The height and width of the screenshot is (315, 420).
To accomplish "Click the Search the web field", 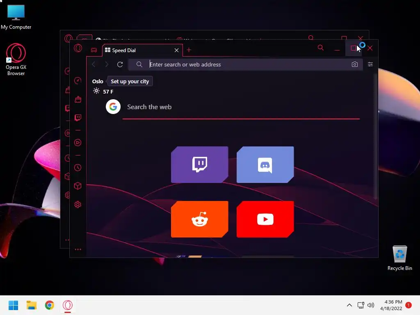I will pyautogui.click(x=241, y=107).
